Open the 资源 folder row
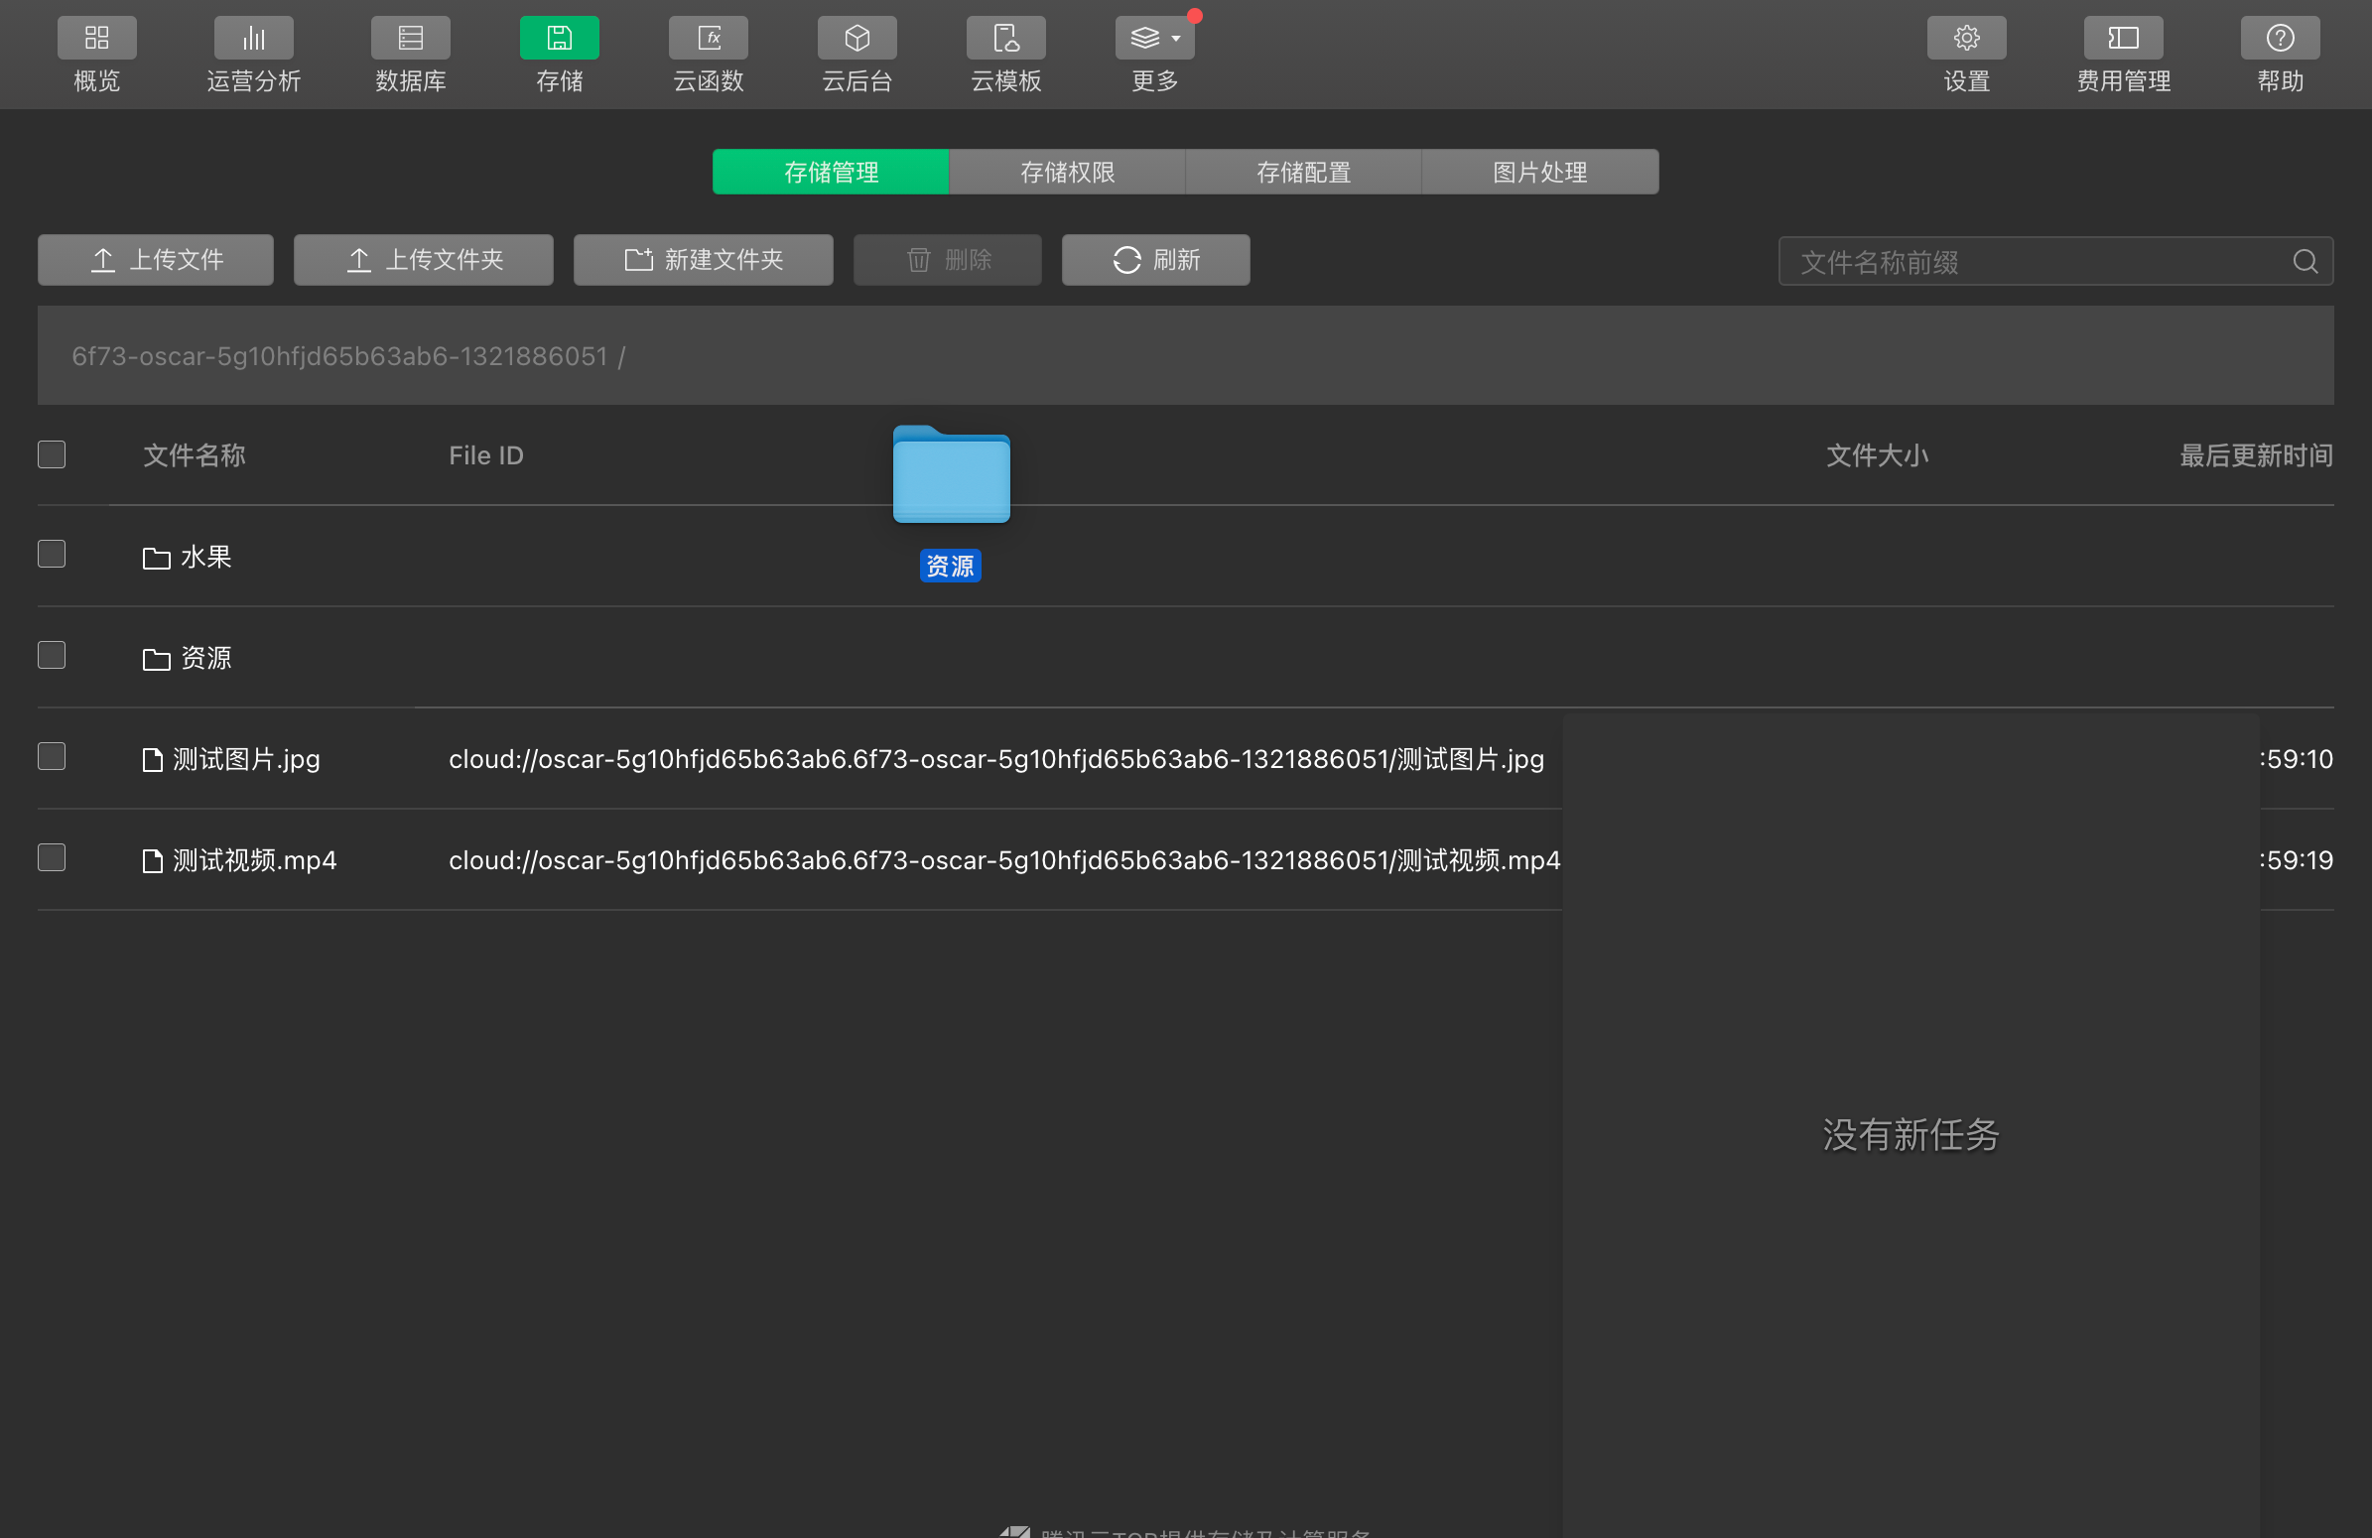The width and height of the screenshot is (2372, 1538). [x=205, y=659]
